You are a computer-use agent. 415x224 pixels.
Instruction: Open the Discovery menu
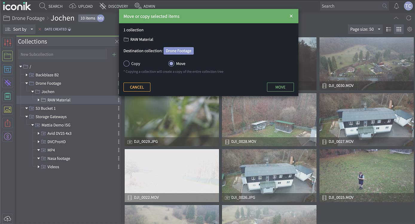click(x=114, y=6)
